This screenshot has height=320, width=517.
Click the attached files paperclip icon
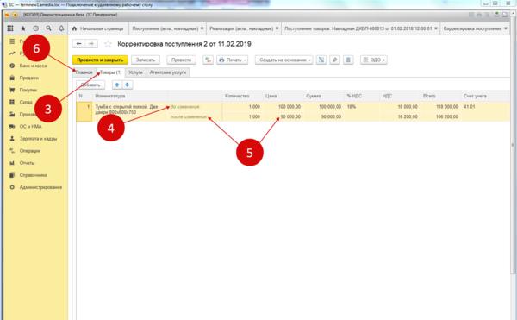[334, 60]
